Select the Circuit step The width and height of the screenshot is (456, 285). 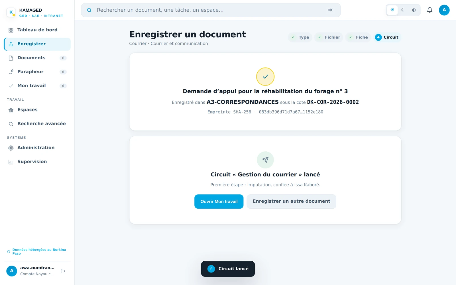tap(387, 37)
